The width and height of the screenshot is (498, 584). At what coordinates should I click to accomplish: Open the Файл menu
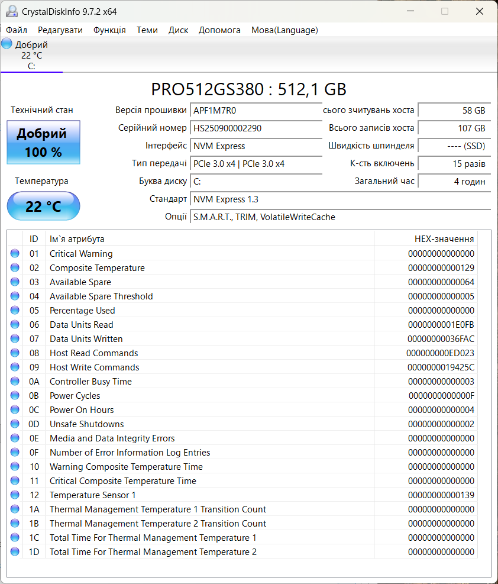tap(17, 30)
